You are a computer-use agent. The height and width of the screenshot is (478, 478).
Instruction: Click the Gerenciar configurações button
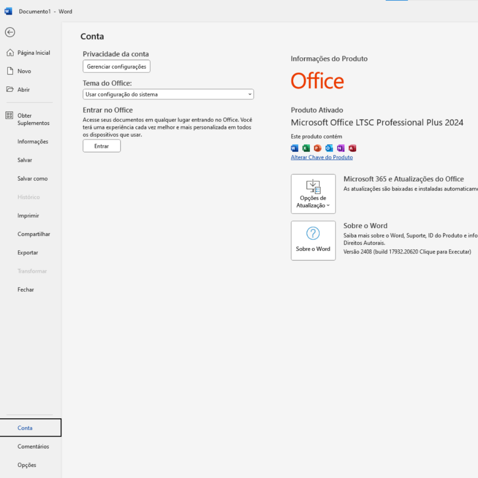pos(116,67)
